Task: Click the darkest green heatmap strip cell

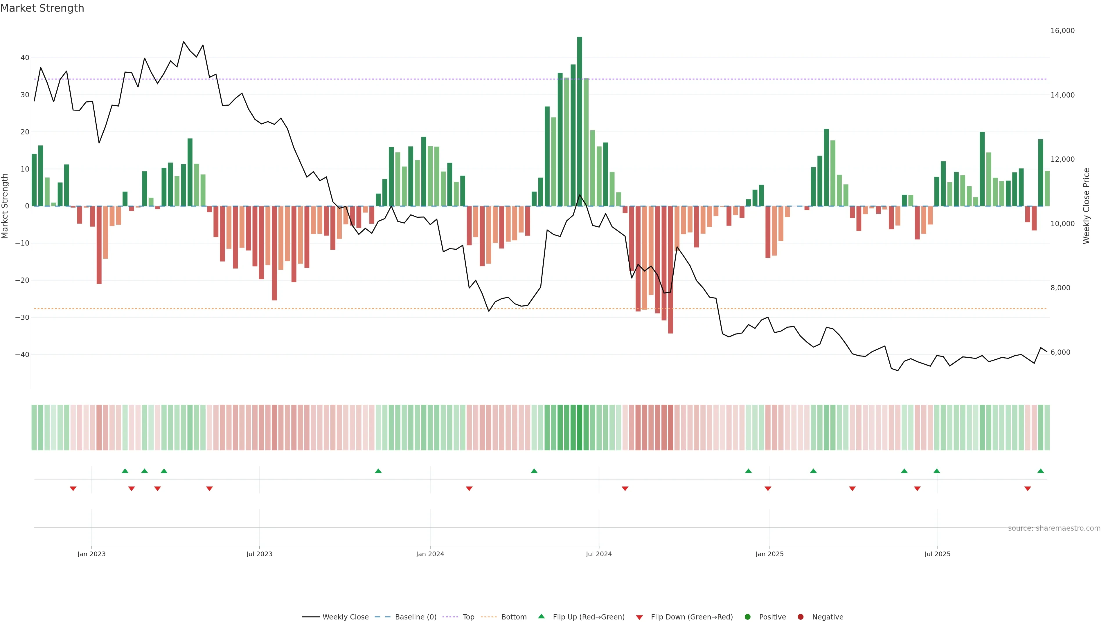Action: (580, 428)
